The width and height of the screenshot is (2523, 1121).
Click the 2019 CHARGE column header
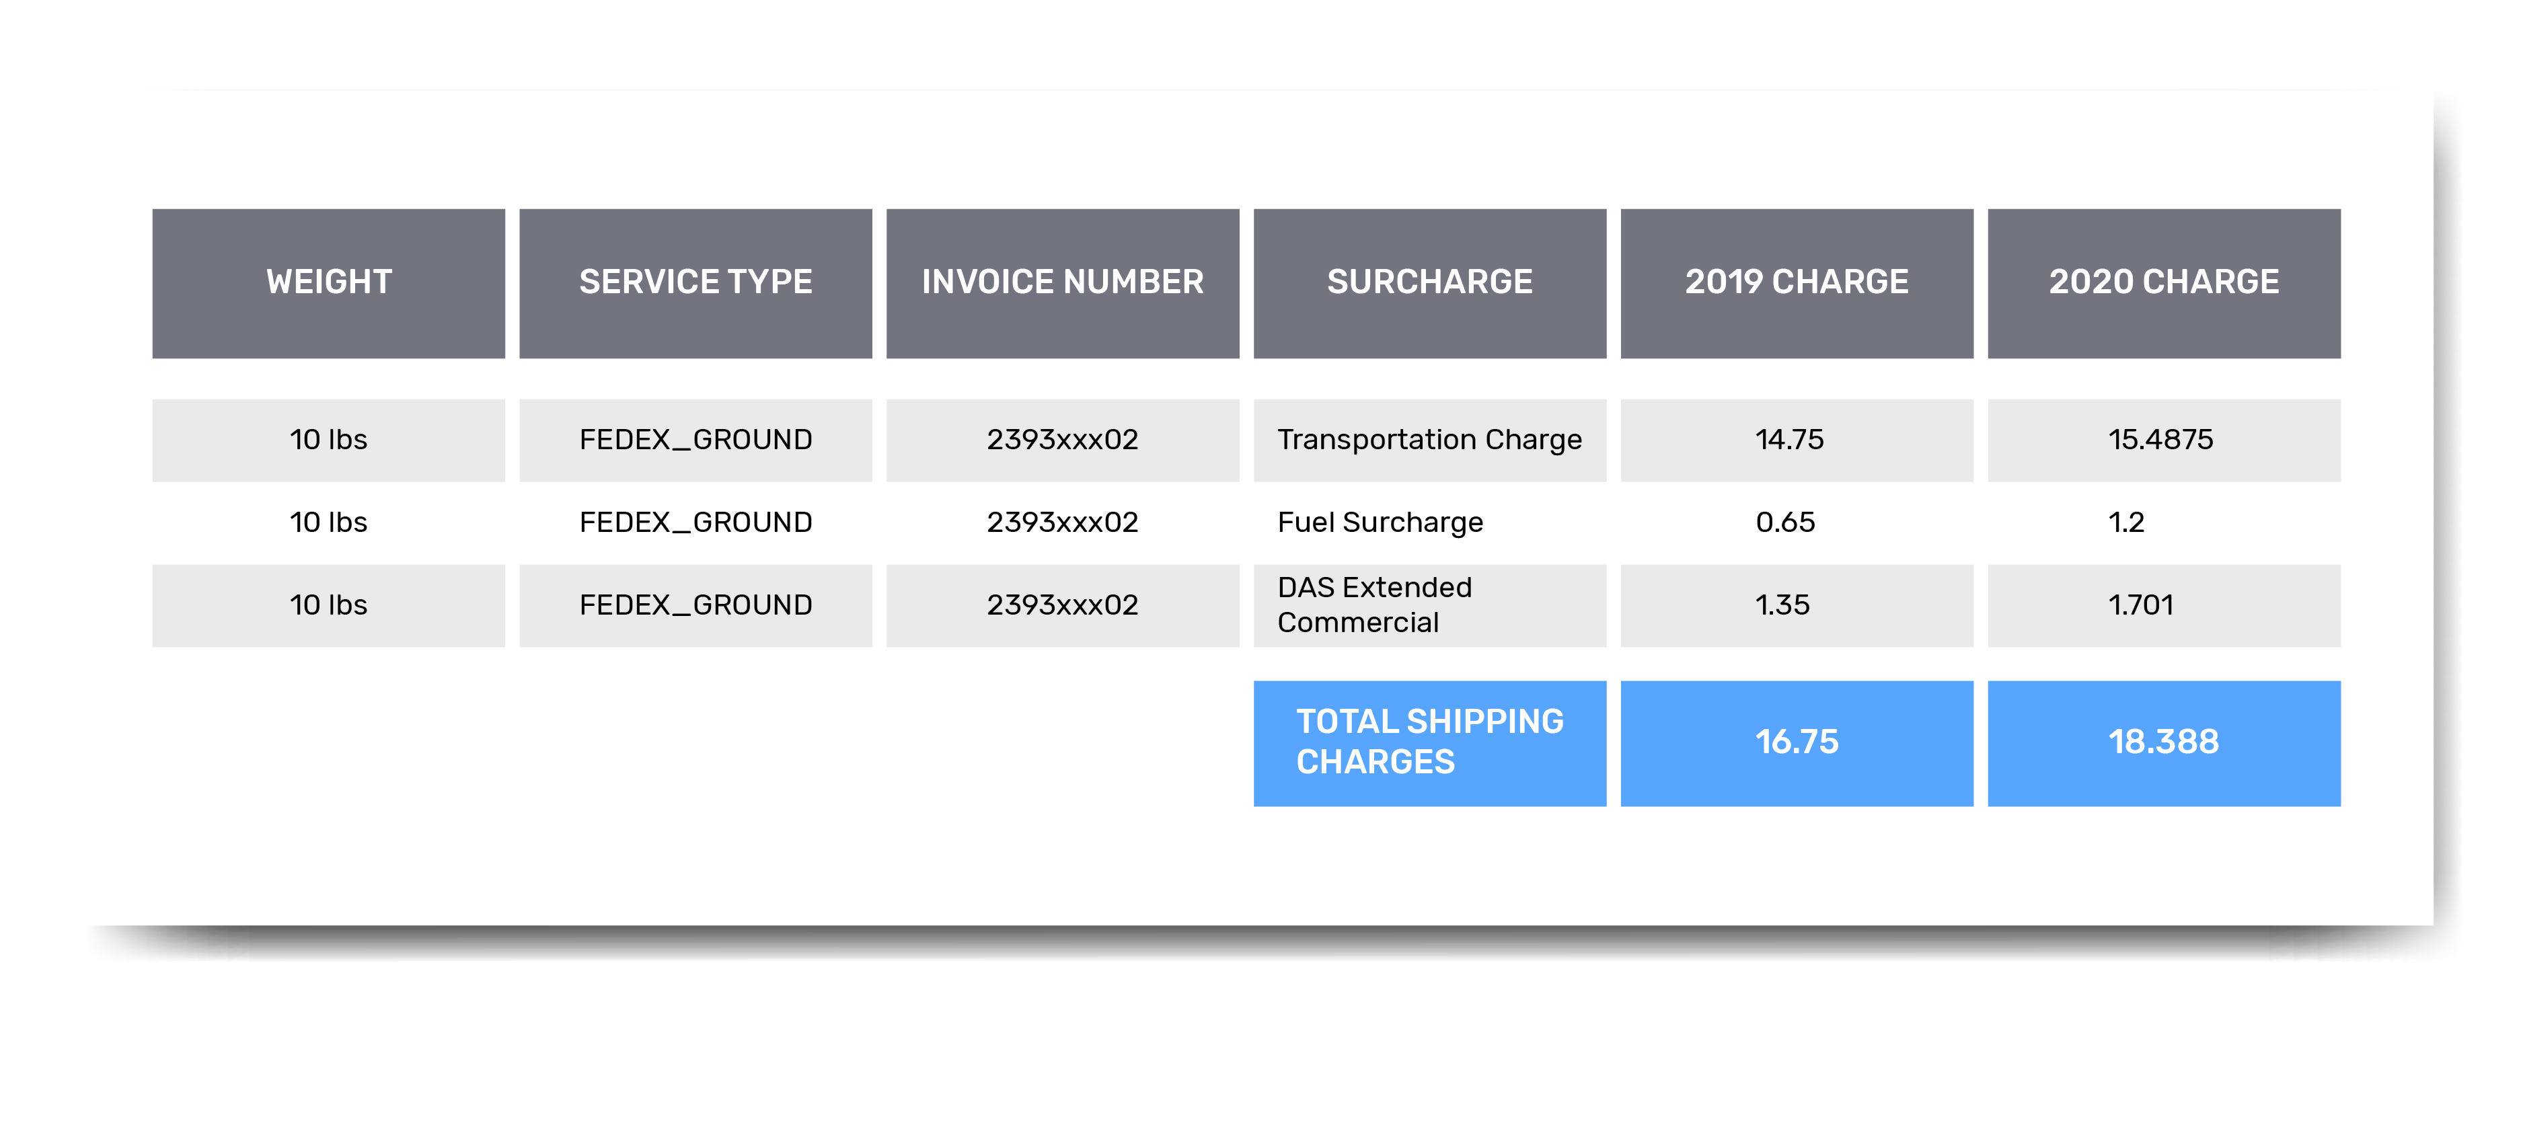(1797, 283)
